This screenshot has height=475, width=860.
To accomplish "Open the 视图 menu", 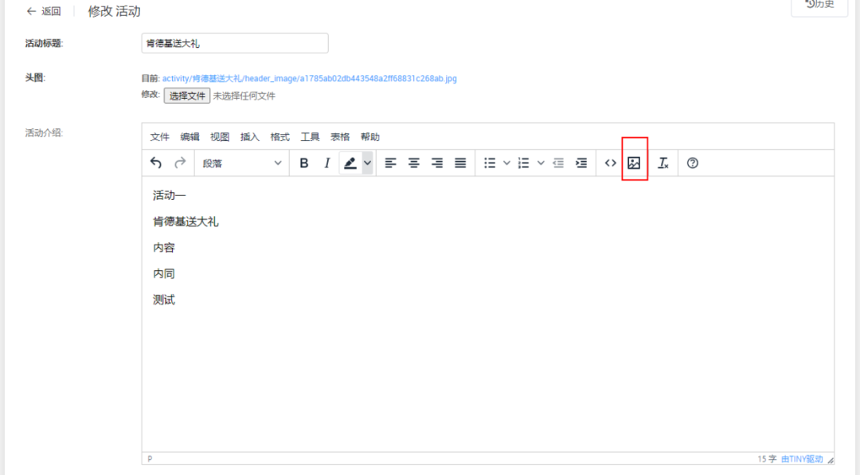I will 220,137.
